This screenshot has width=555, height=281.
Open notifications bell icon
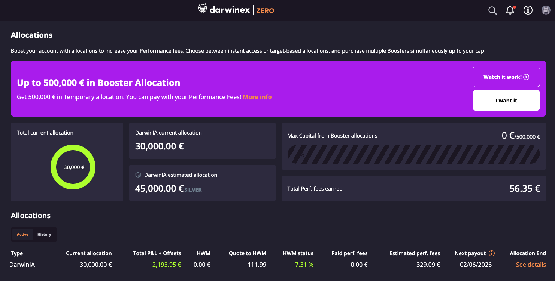tap(510, 10)
